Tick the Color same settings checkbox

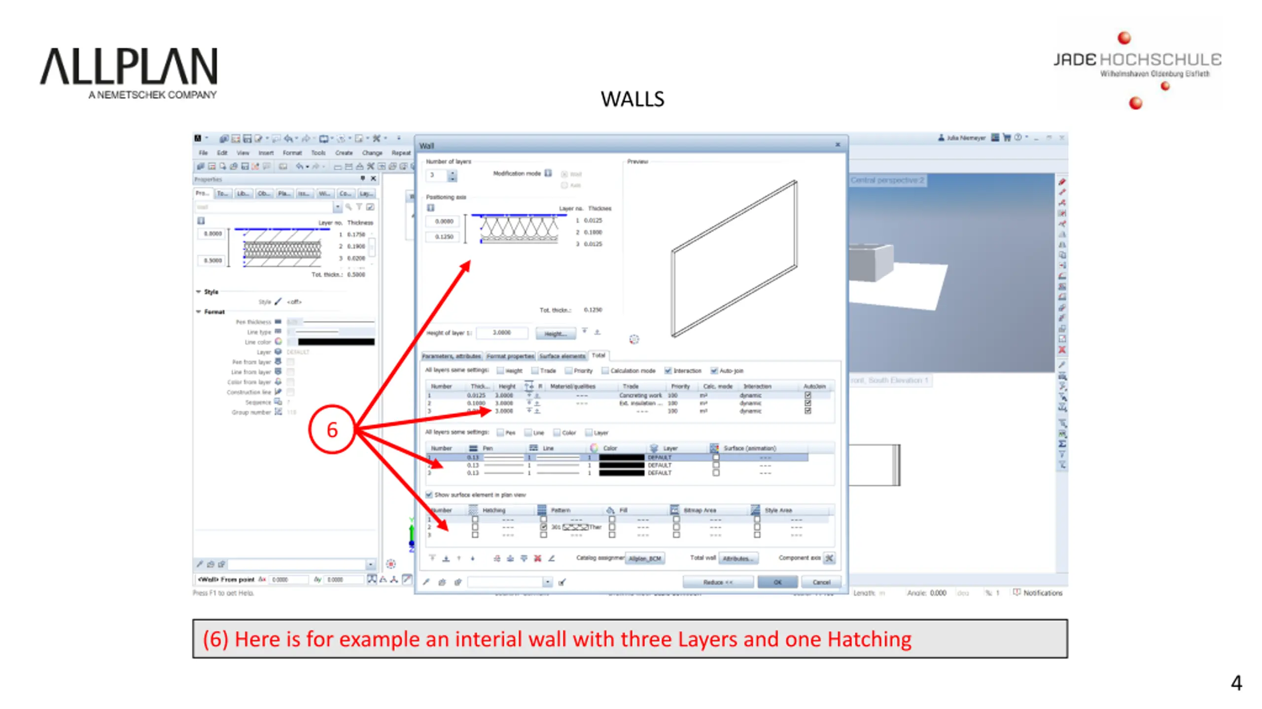click(x=557, y=432)
